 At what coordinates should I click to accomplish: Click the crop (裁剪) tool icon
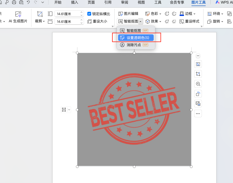[x=40, y=14]
